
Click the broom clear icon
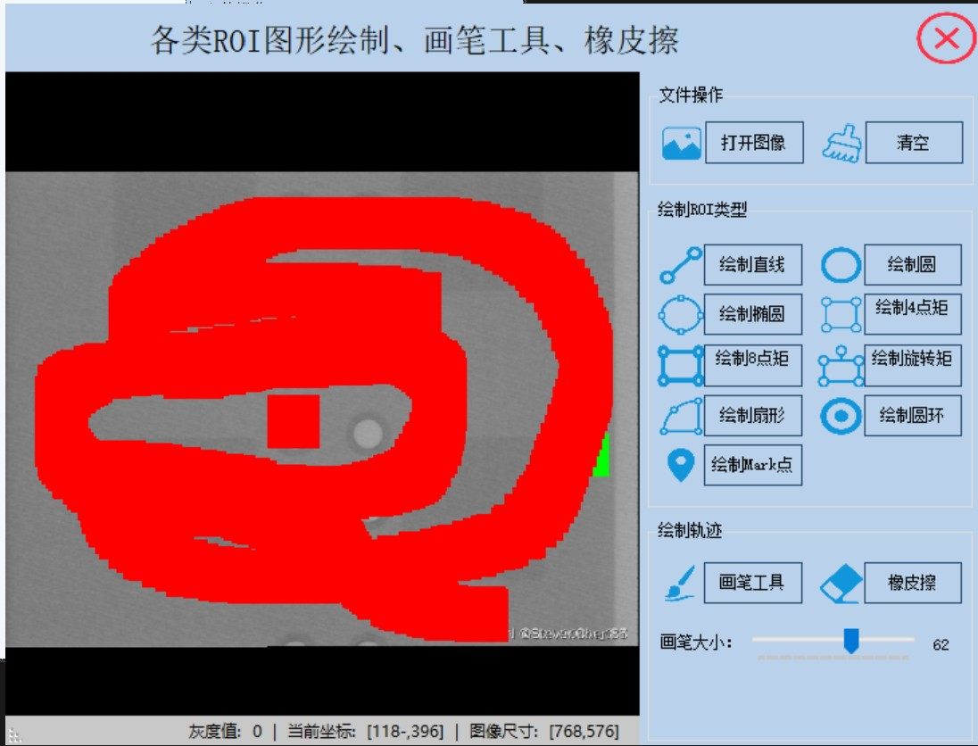point(842,144)
